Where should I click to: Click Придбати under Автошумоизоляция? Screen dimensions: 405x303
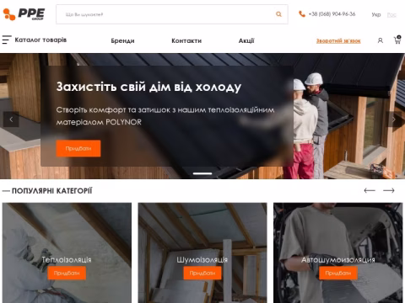338,273
